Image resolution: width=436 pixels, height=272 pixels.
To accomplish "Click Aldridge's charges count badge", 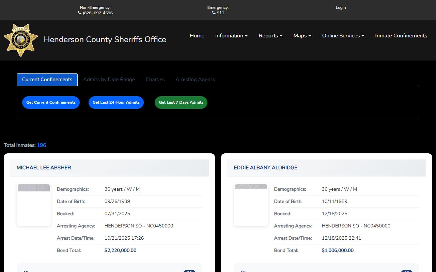I will [x=407, y=271].
